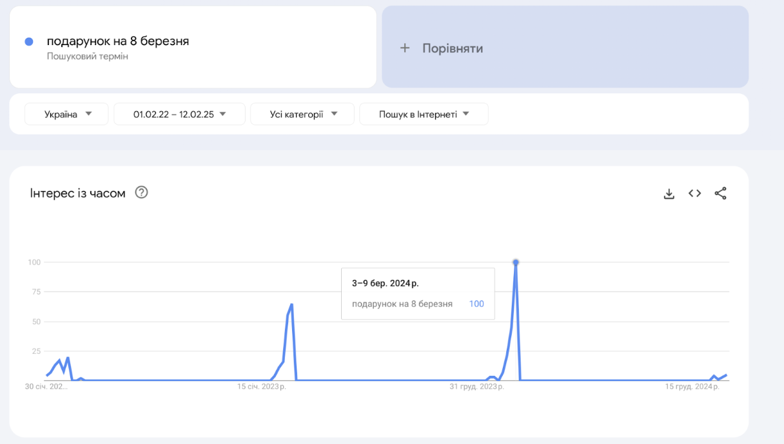The width and height of the screenshot is (784, 444).
Task: Expand the "Україна" region dropdown
Action: (67, 114)
